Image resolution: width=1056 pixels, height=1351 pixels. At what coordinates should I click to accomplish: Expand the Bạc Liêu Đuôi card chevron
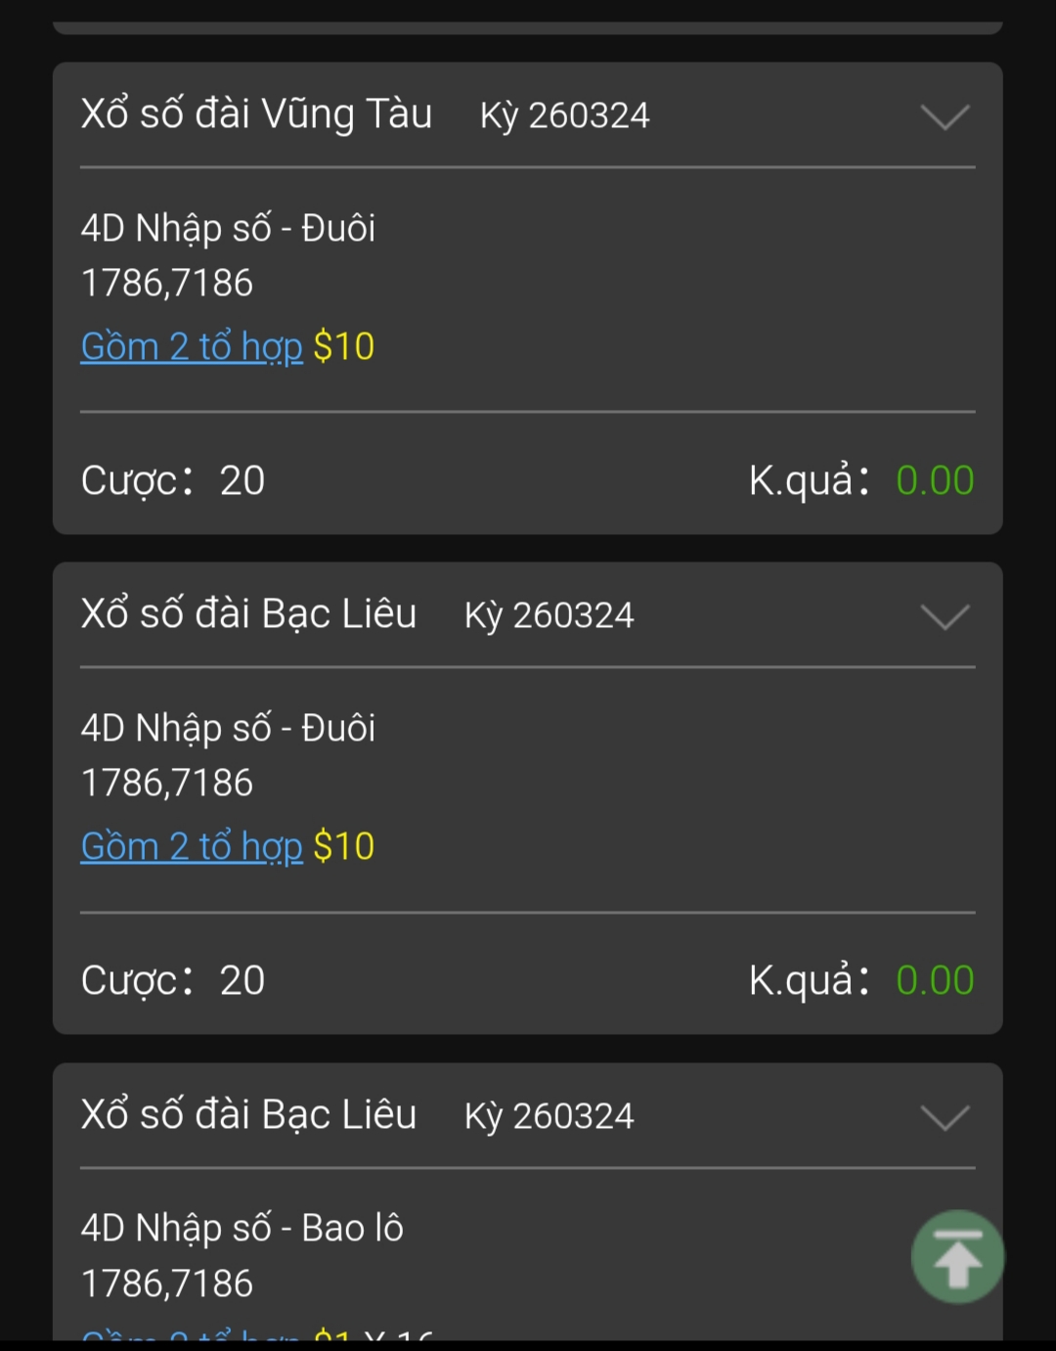pos(945,616)
